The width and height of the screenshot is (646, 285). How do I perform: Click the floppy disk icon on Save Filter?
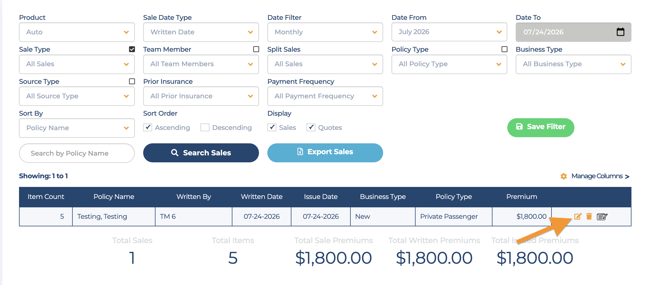[x=519, y=127]
